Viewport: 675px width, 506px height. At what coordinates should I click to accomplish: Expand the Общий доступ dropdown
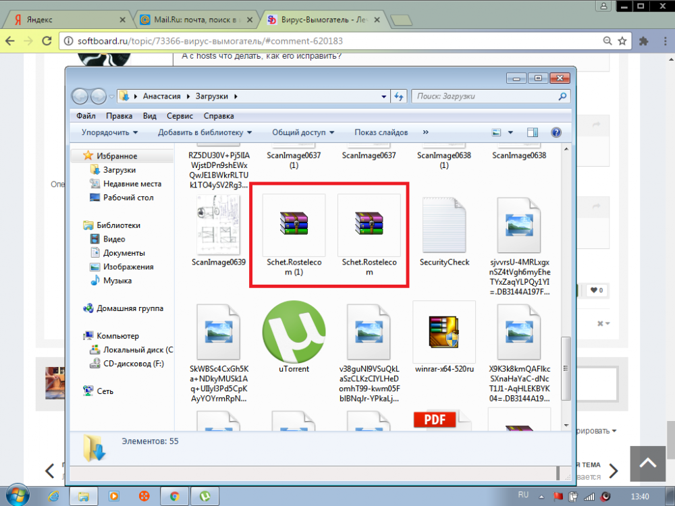(x=303, y=133)
